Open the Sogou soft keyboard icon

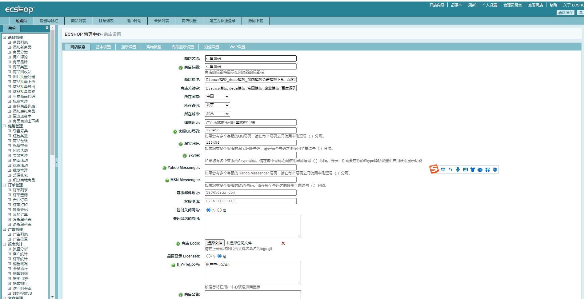click(x=465, y=169)
